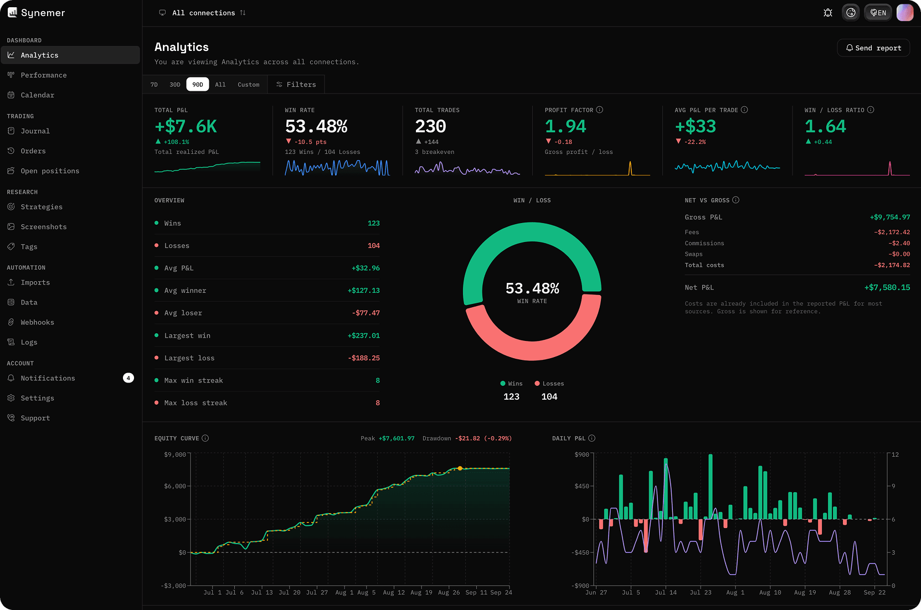Screen dimensions: 921x610
Task: Open the EN language selector
Action: click(x=878, y=13)
